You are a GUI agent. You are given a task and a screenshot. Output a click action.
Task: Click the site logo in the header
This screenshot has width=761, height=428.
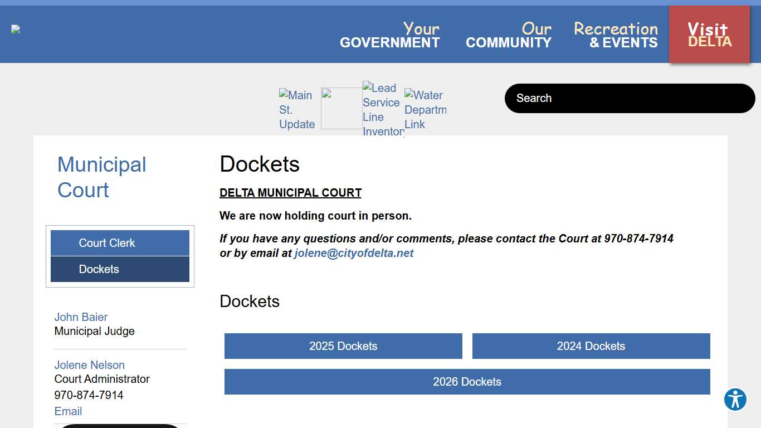[16, 29]
